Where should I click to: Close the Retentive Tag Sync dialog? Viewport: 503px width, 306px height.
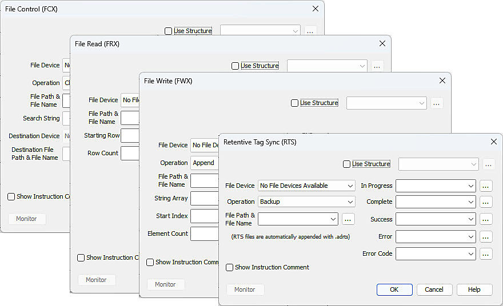pos(494,142)
